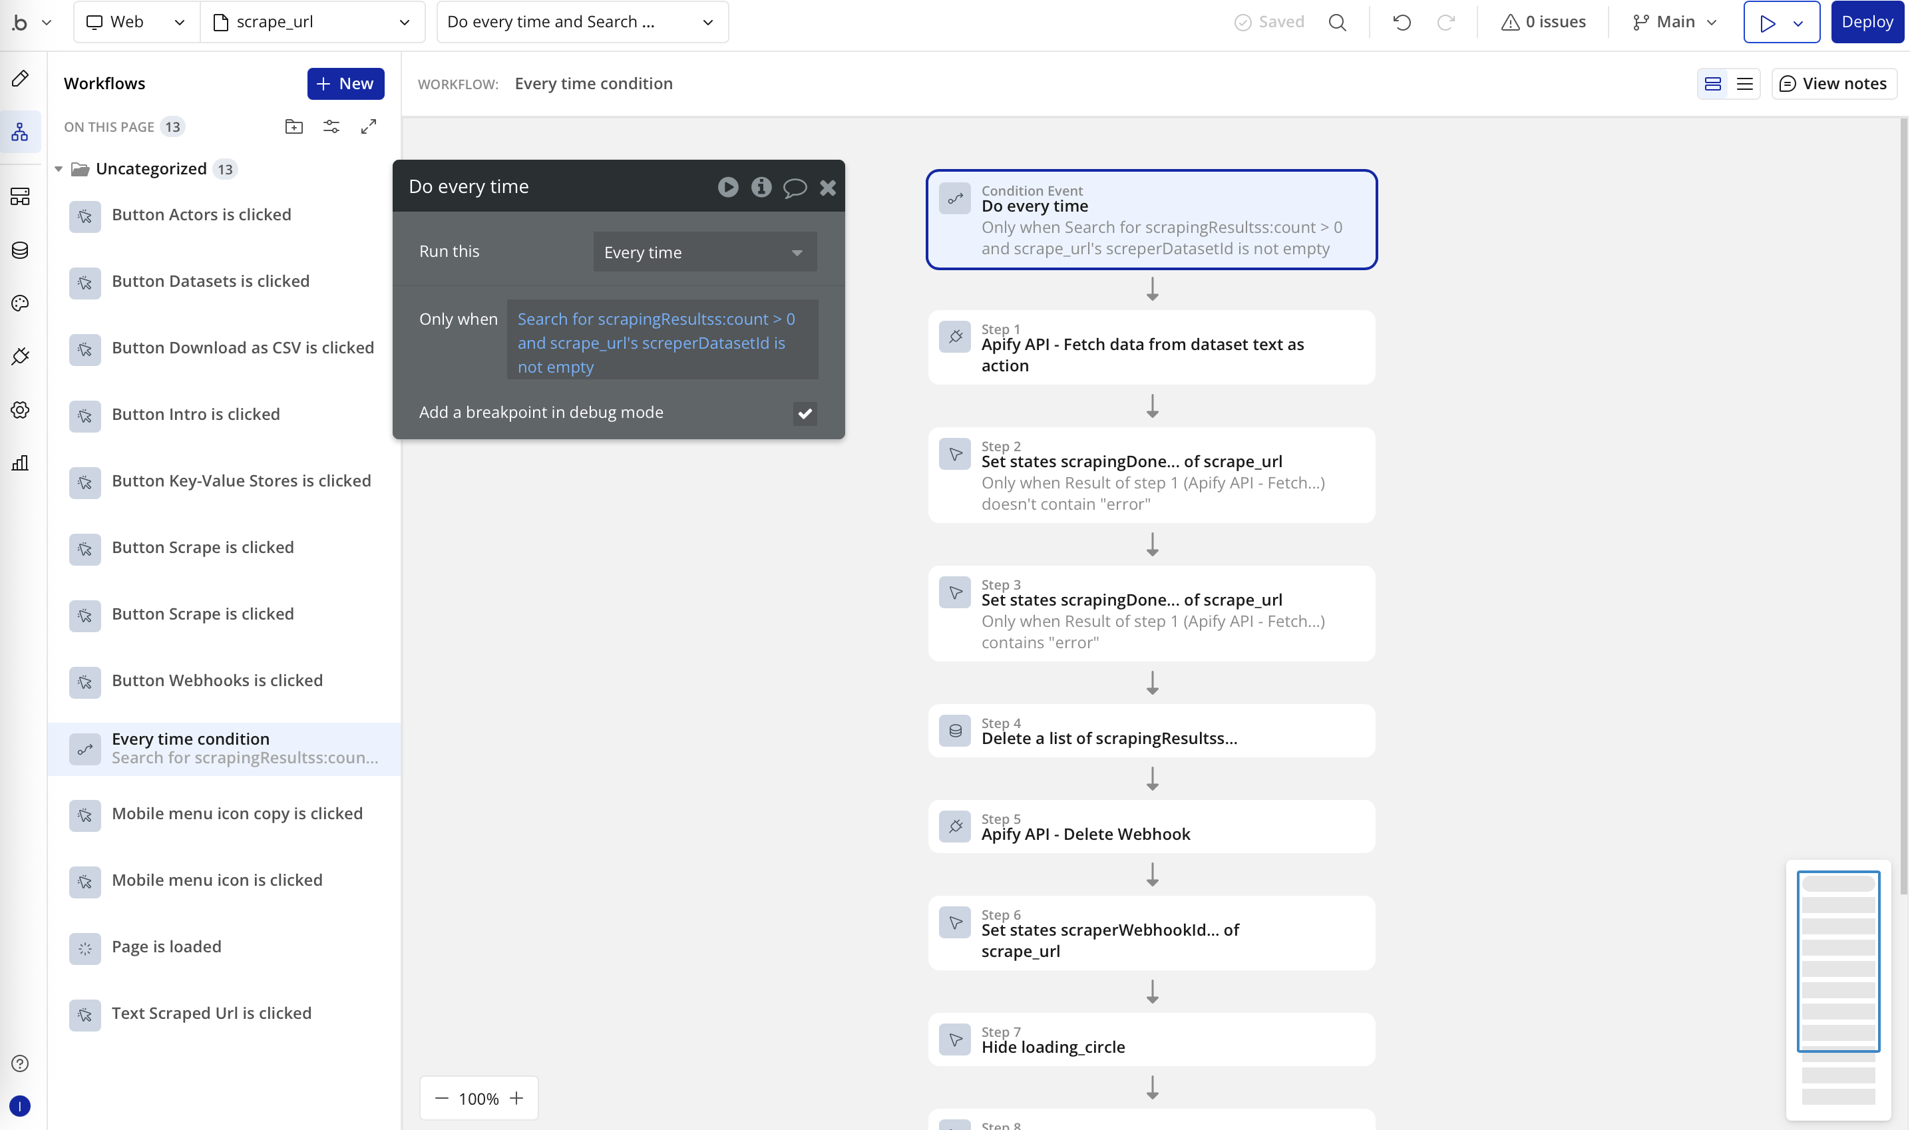The width and height of the screenshot is (1910, 1130).
Task: Open the scrape_url page selector dropdown
Action: (312, 22)
